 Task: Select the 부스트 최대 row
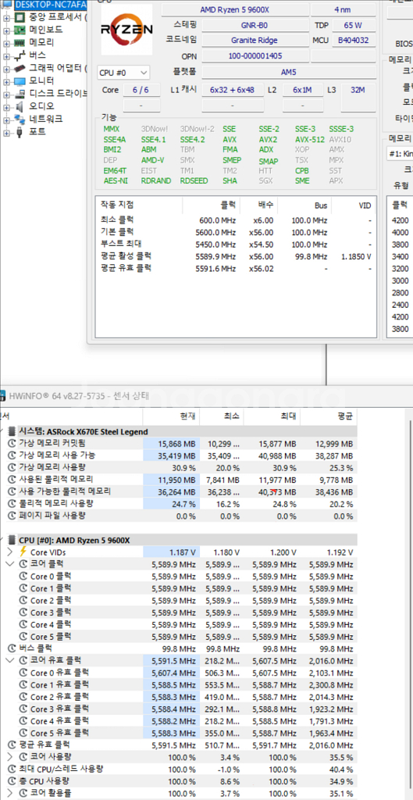(x=236, y=245)
